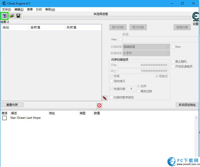Screen dimensions: 200x167
Task: Click the 未选择进程 process label
Action: [101, 14]
